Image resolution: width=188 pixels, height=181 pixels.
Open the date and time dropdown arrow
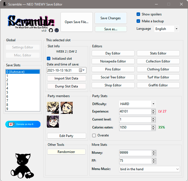[84, 70]
